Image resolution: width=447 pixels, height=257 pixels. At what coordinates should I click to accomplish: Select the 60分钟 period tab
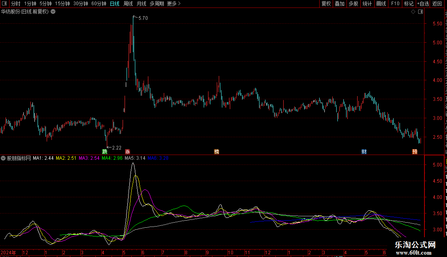click(x=99, y=4)
